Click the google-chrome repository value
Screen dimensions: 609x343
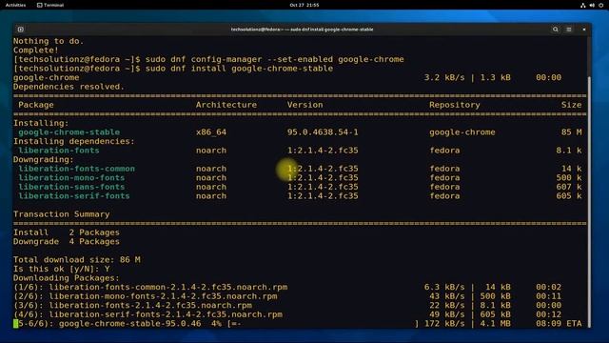(462, 132)
